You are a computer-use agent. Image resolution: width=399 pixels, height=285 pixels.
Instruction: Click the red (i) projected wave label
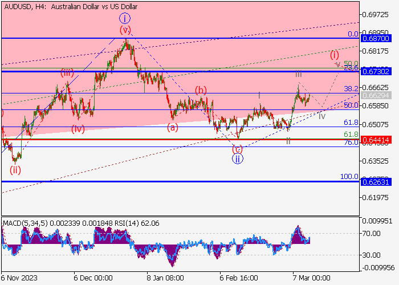click(x=335, y=55)
